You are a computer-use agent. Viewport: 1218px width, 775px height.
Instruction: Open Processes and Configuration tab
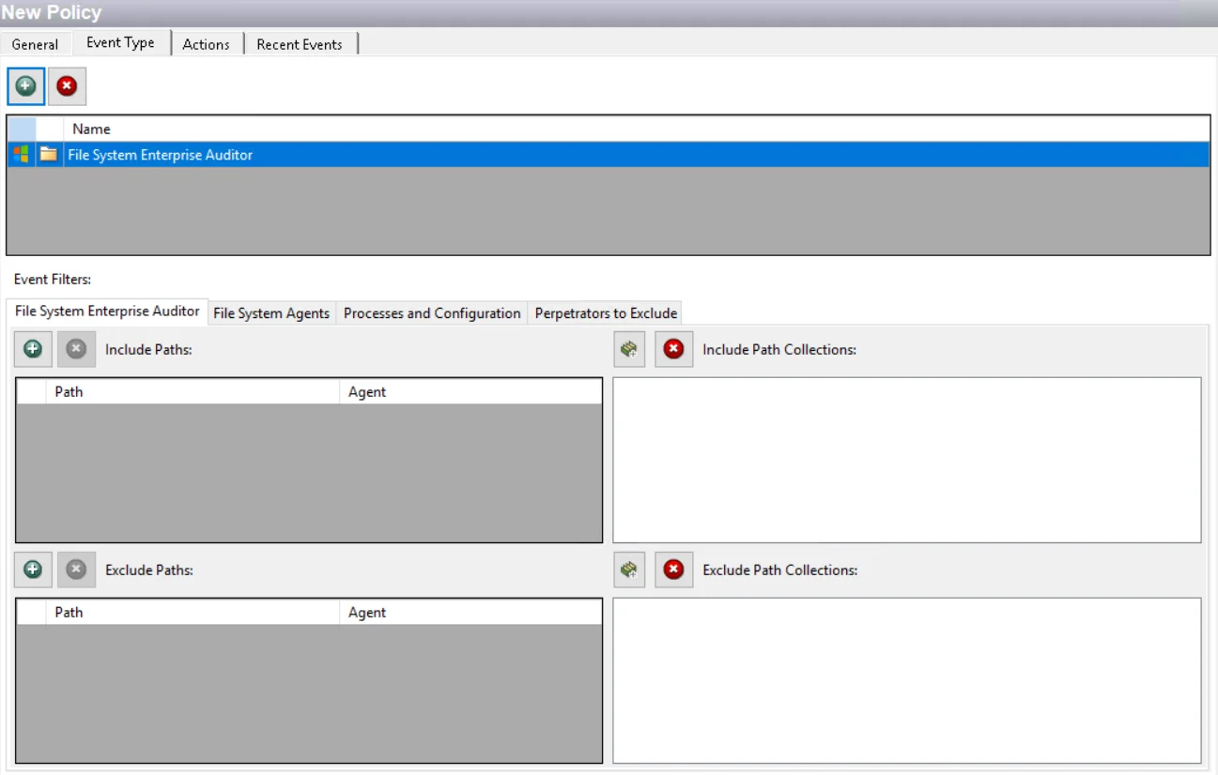(x=432, y=313)
